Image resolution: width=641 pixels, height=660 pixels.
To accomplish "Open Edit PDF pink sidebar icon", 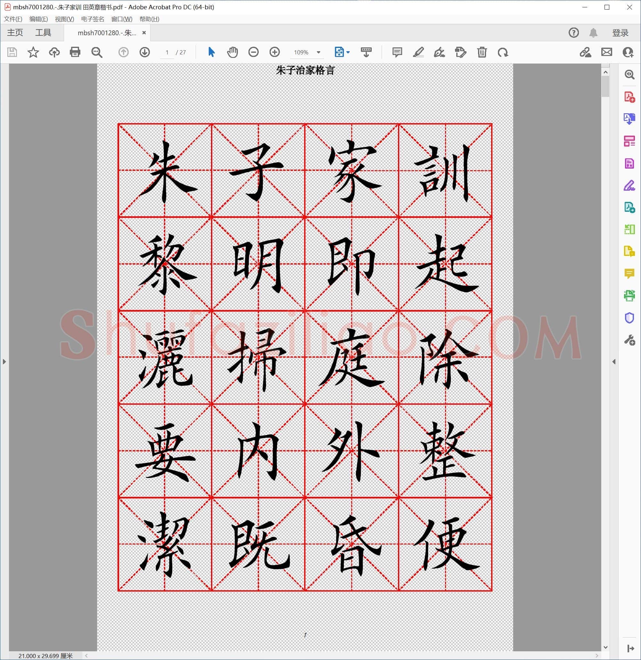I will point(629,163).
